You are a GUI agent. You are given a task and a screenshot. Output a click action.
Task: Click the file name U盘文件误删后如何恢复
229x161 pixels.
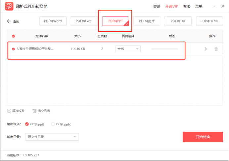click(35, 49)
